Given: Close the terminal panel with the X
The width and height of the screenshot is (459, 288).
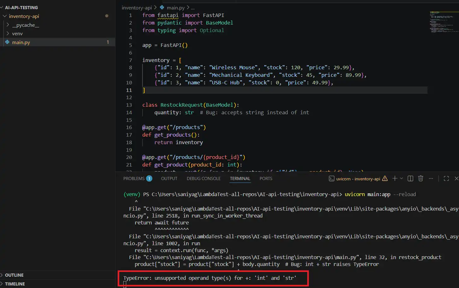Looking at the screenshot, I should [x=456, y=178].
